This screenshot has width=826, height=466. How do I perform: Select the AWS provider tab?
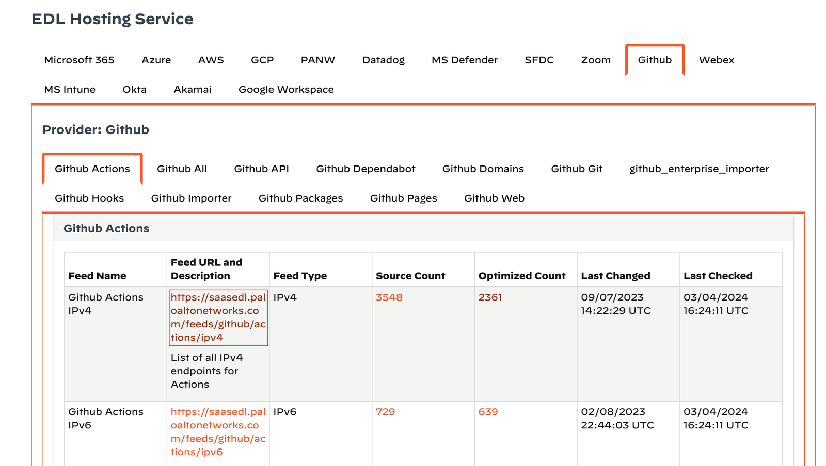pyautogui.click(x=210, y=60)
